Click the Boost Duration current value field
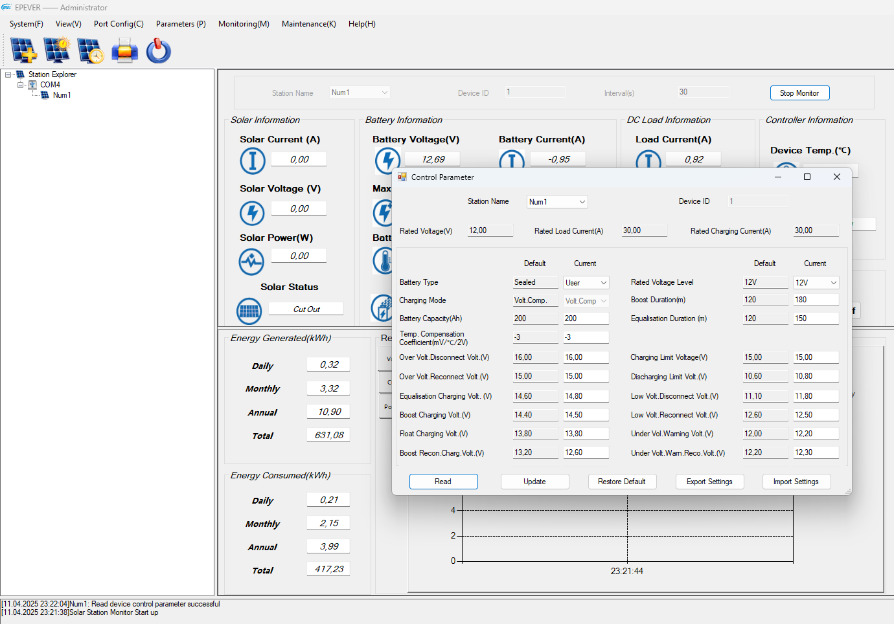 tap(816, 300)
